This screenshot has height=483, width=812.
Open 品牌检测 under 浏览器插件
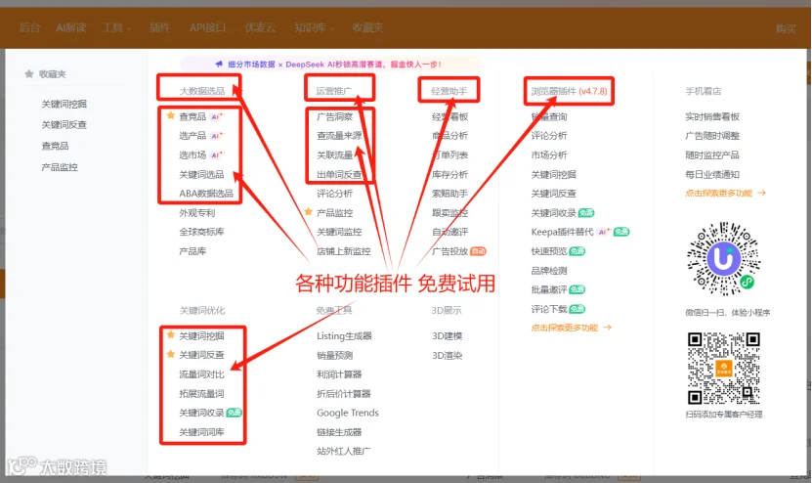(549, 271)
